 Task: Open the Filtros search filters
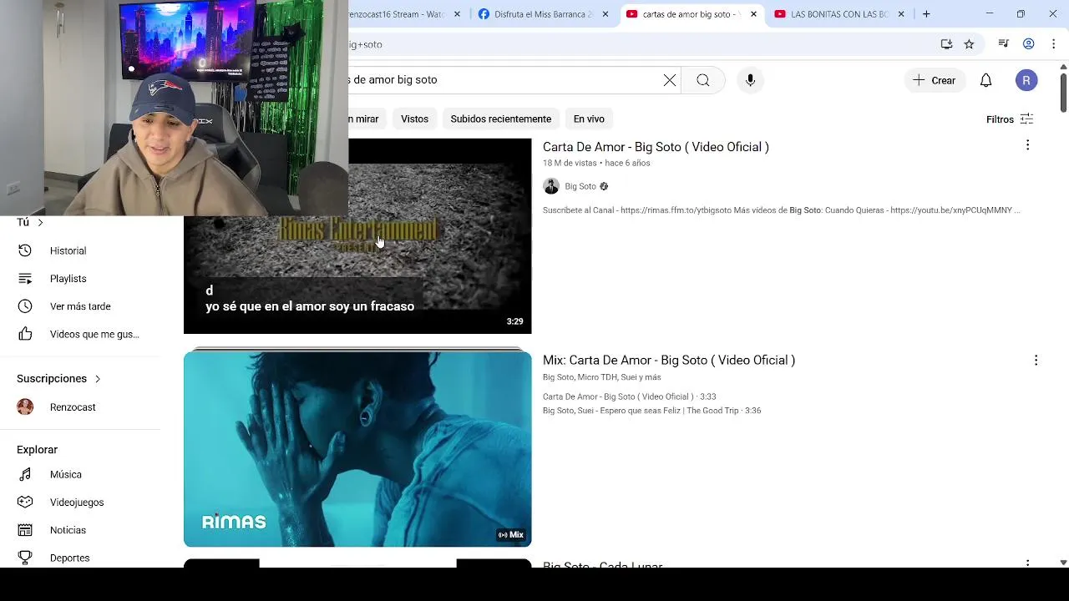point(1010,119)
